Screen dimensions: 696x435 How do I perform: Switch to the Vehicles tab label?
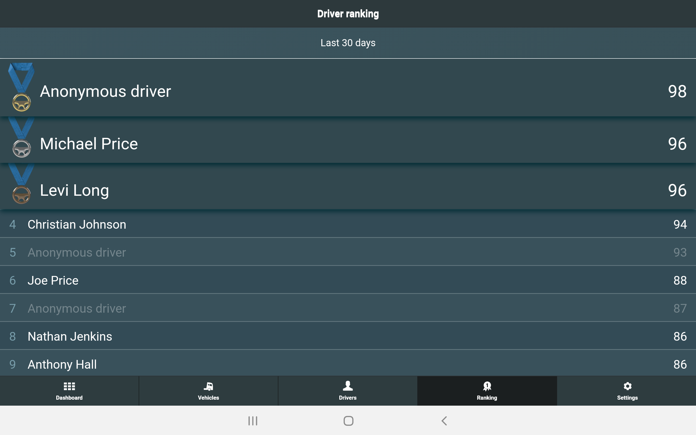click(x=208, y=397)
